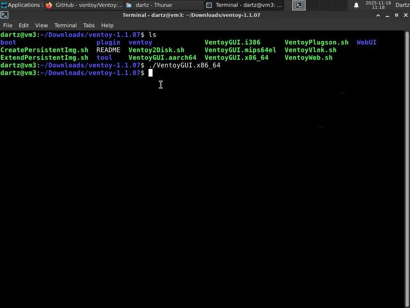Open the Applications menu in panel
This screenshot has width=410, height=308.
click(x=22, y=5)
